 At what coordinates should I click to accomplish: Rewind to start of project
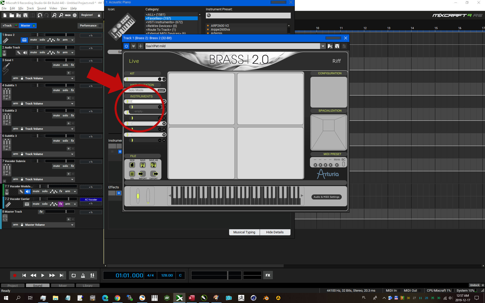(x=24, y=275)
